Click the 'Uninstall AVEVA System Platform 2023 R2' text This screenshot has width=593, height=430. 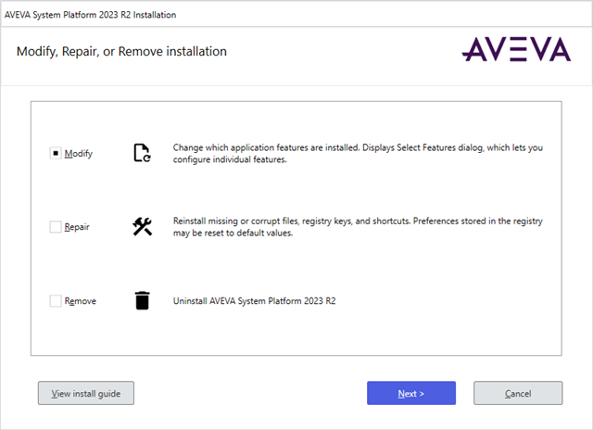pyautogui.click(x=254, y=301)
